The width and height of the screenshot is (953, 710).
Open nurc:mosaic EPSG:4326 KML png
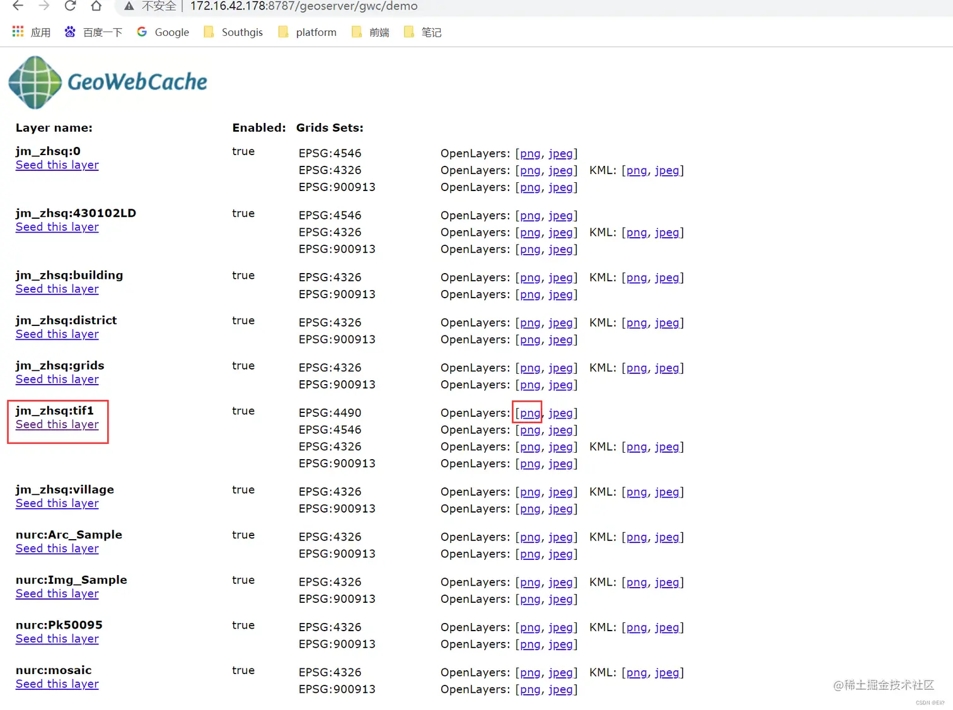pyautogui.click(x=637, y=673)
